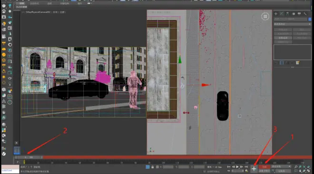Viewport: 314px width, 174px height.
Task: Toggle Key Mode beside frame field
Action: pyautogui.click(x=229, y=171)
